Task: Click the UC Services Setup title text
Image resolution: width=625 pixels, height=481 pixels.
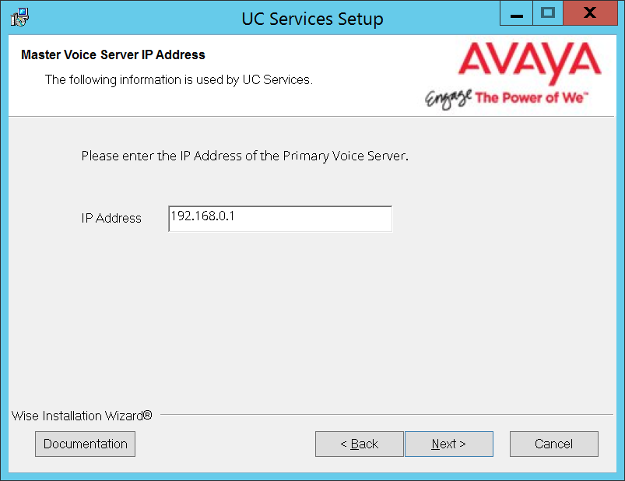Action: point(312,19)
